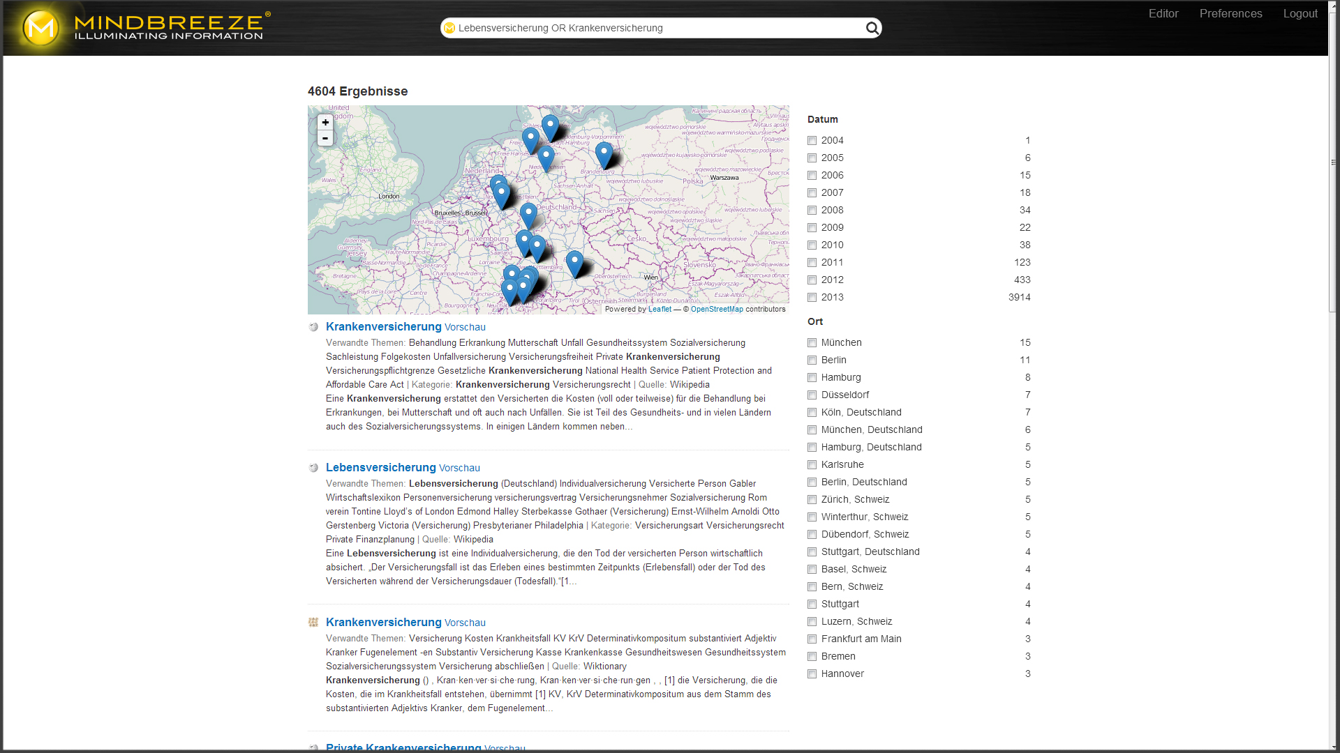
Task: Click the Winterthur, Schweiz filter checkbox
Action: coord(812,517)
